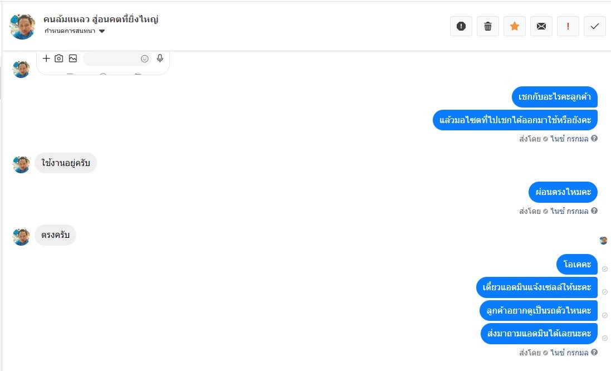This screenshot has width=611, height=371.
Task: Select the message bubble ใช้งานอยู่ครับ
Action: pos(66,163)
